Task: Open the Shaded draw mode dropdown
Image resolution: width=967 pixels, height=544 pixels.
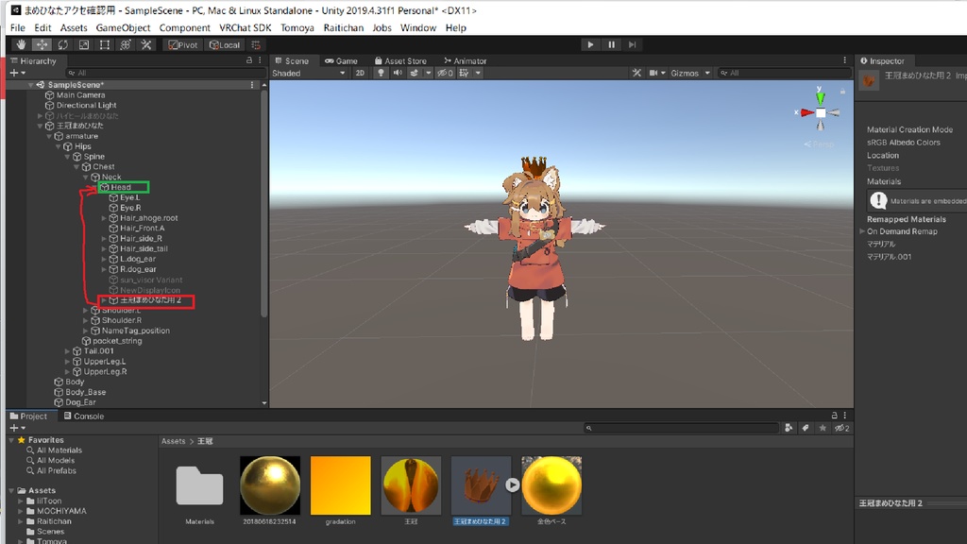Action: (x=309, y=73)
